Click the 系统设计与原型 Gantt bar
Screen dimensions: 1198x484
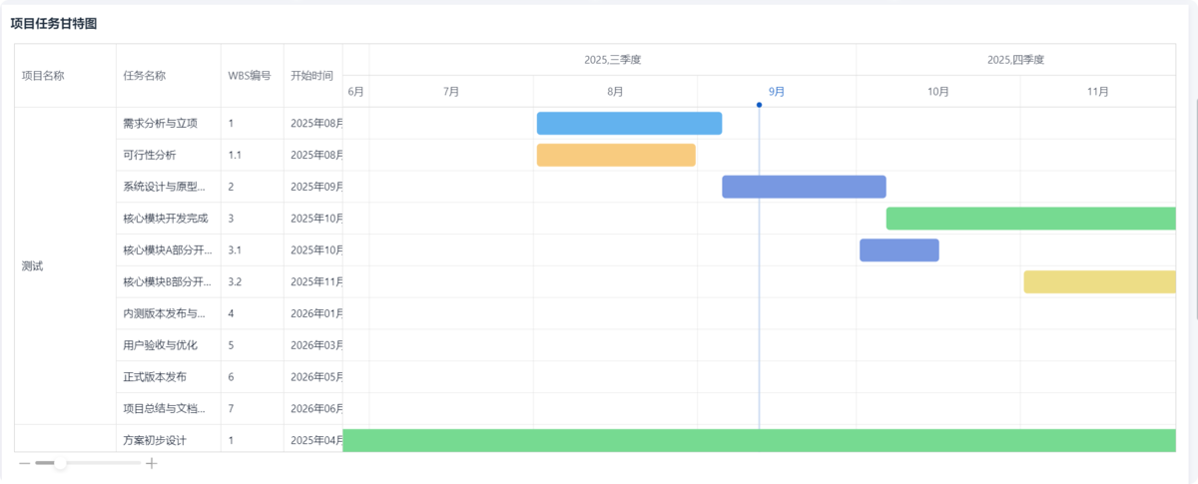pos(804,187)
